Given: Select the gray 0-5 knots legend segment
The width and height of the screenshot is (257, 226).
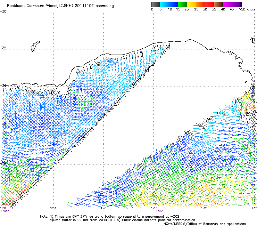Looking at the screenshot, I should (156, 4).
